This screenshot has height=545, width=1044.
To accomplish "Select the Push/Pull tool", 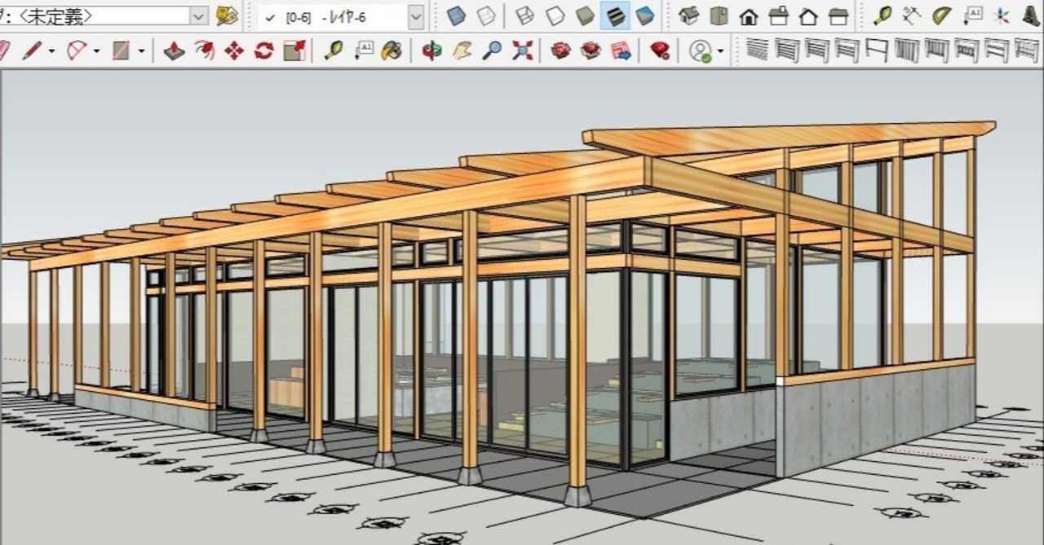I will point(174,51).
